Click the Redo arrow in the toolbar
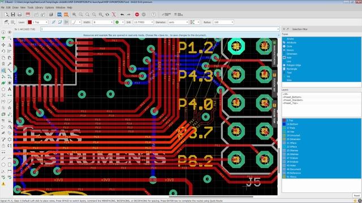 (x=128, y=15)
